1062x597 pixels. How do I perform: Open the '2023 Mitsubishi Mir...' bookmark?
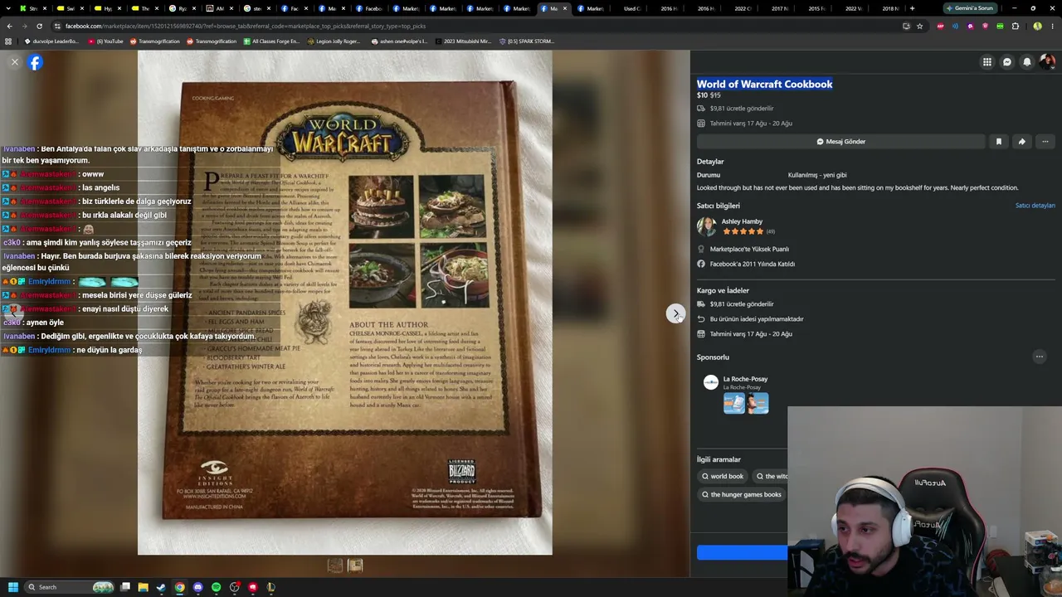coord(461,41)
